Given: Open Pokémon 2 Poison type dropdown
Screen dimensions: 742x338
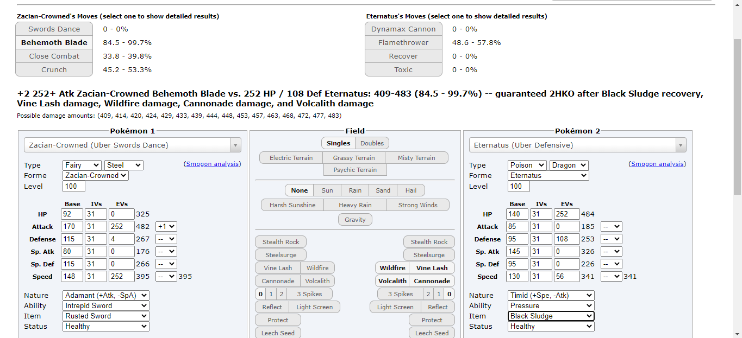Looking at the screenshot, I should [527, 165].
